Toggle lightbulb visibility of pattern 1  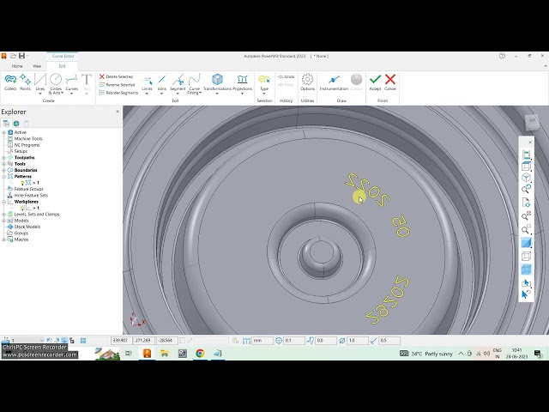pos(22,183)
